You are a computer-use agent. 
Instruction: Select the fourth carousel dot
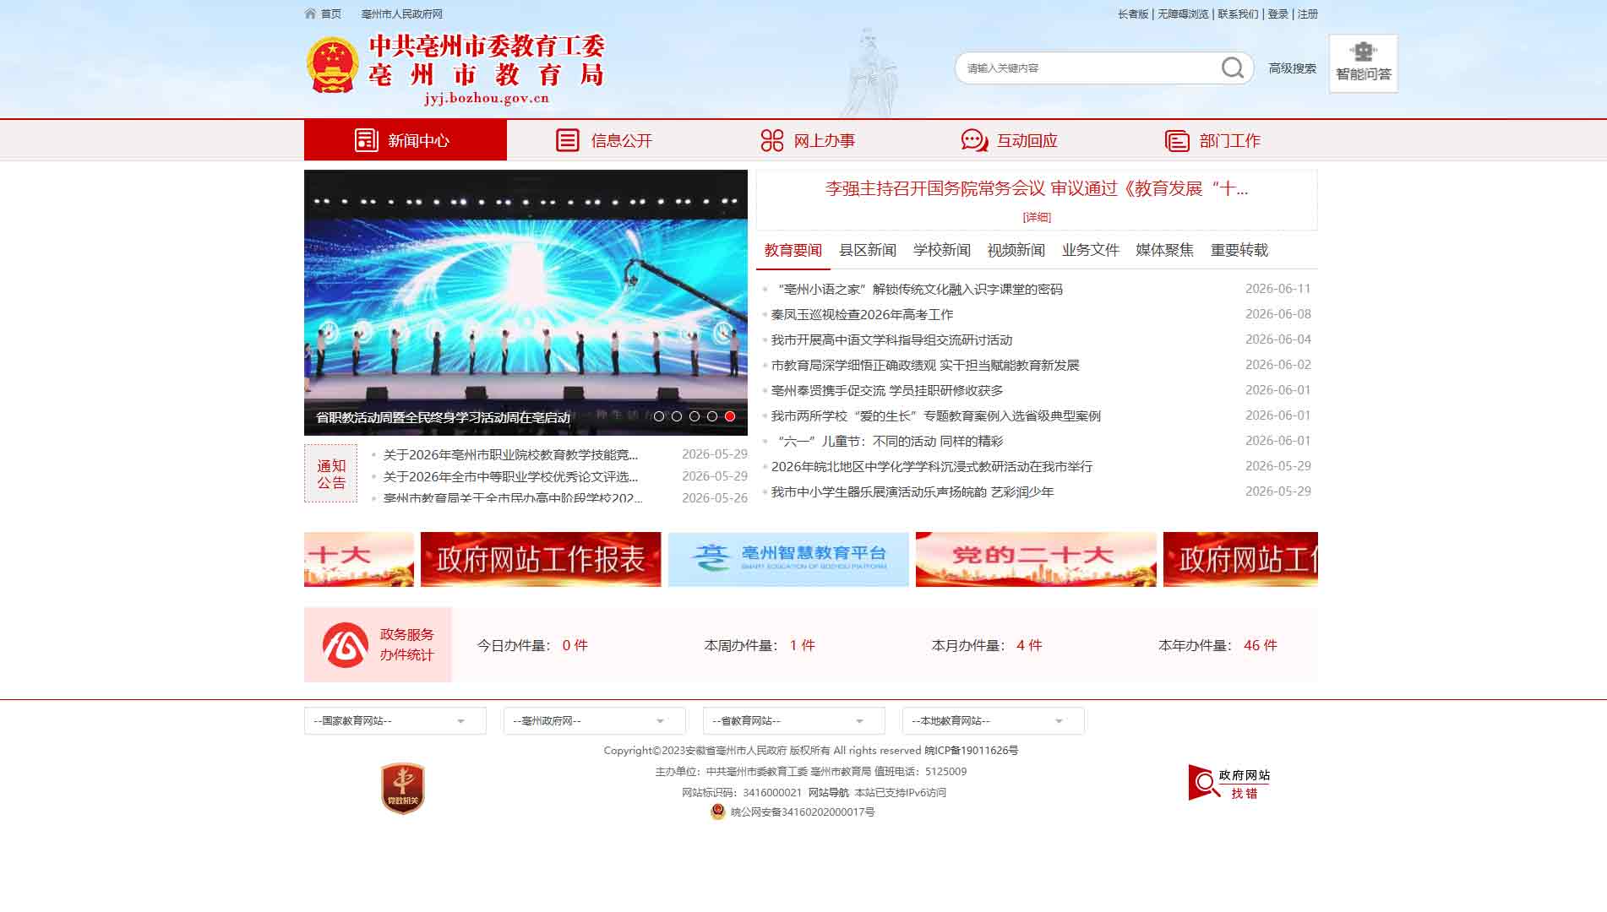click(x=712, y=416)
